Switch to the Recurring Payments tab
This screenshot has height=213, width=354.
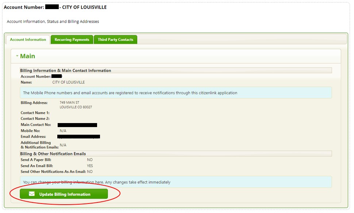(x=72, y=40)
